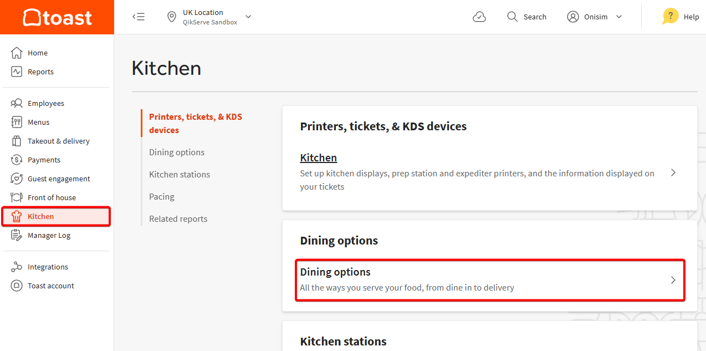
Task: Switch to the Kitchen stations section
Action: point(179,174)
